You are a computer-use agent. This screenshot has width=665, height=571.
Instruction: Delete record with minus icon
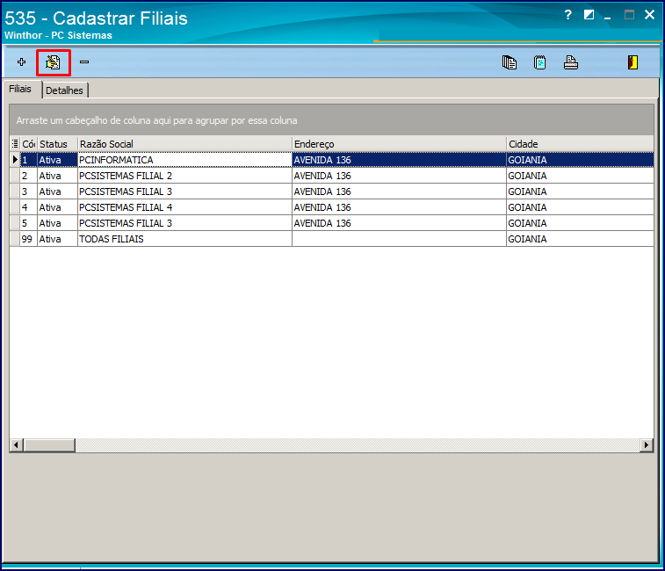84,62
